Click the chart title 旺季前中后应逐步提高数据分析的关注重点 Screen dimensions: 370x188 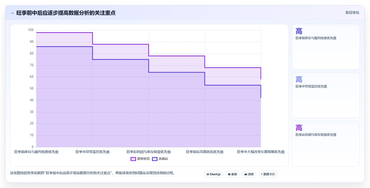pos(66,13)
